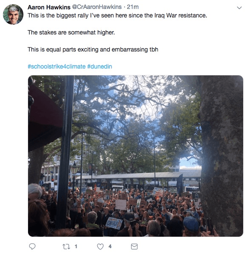
Task: Visit the @CrAaronHawkins handle link
Action: pos(97,7)
